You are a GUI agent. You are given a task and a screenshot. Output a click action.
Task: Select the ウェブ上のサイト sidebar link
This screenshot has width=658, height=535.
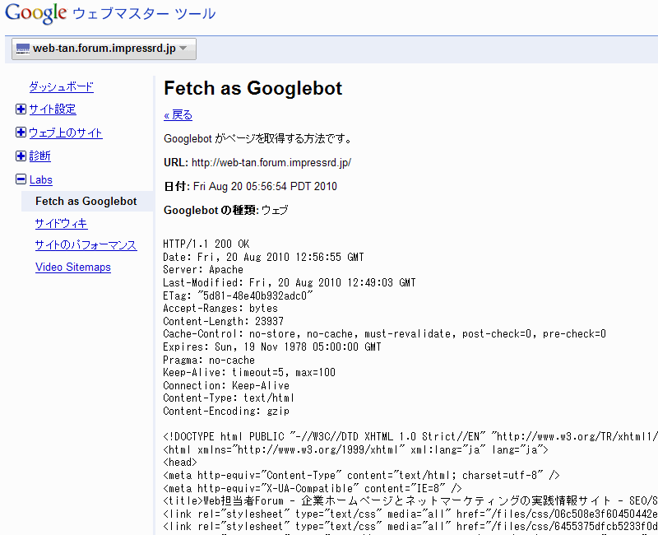(x=66, y=133)
